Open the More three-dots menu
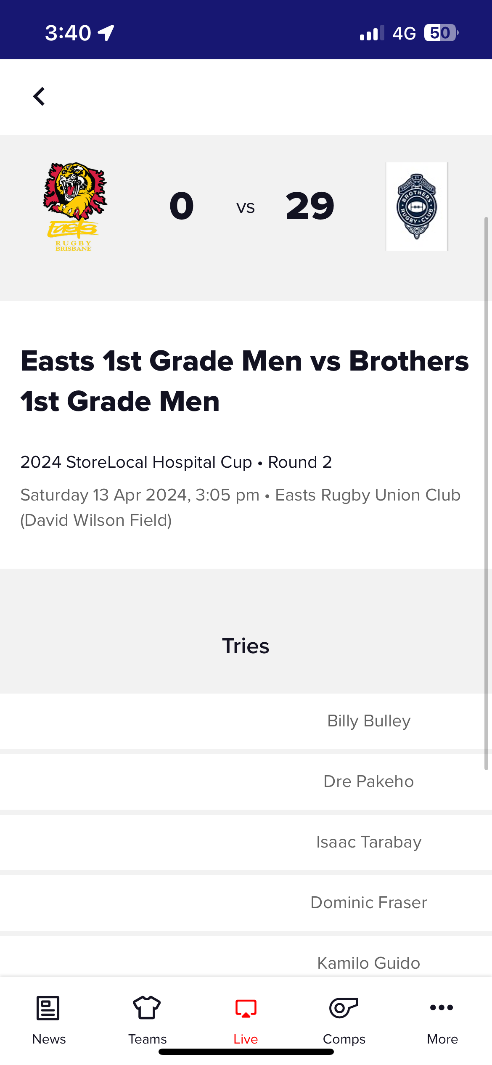The image size is (492, 1065). pos(442,1007)
